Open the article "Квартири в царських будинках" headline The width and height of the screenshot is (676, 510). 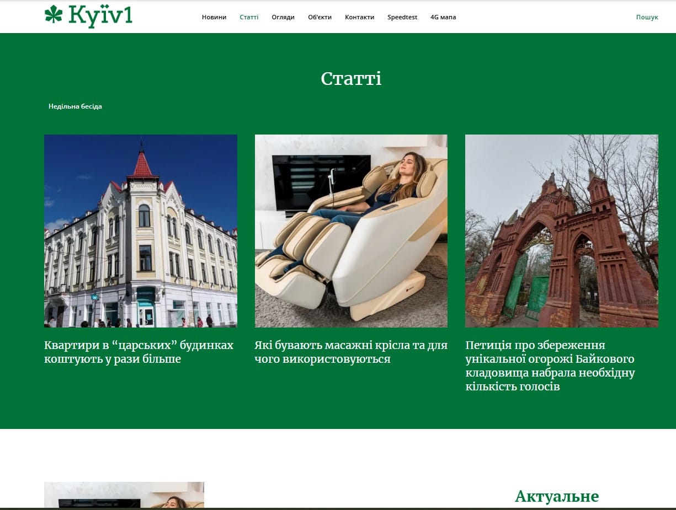(x=139, y=352)
